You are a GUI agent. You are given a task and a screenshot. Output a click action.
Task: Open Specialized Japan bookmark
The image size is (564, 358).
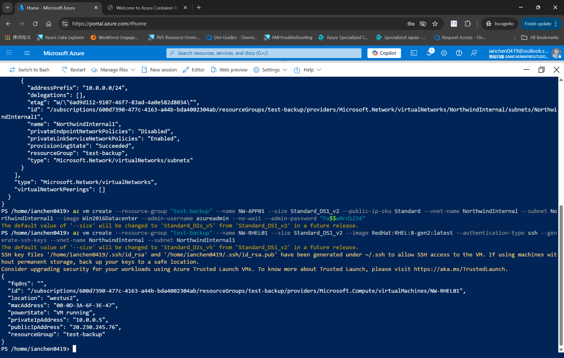400,37
